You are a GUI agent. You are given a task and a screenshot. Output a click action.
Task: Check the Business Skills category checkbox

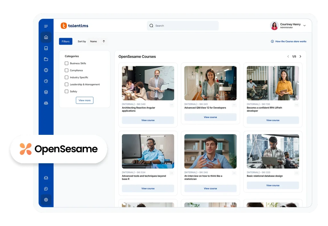pyautogui.click(x=67, y=64)
